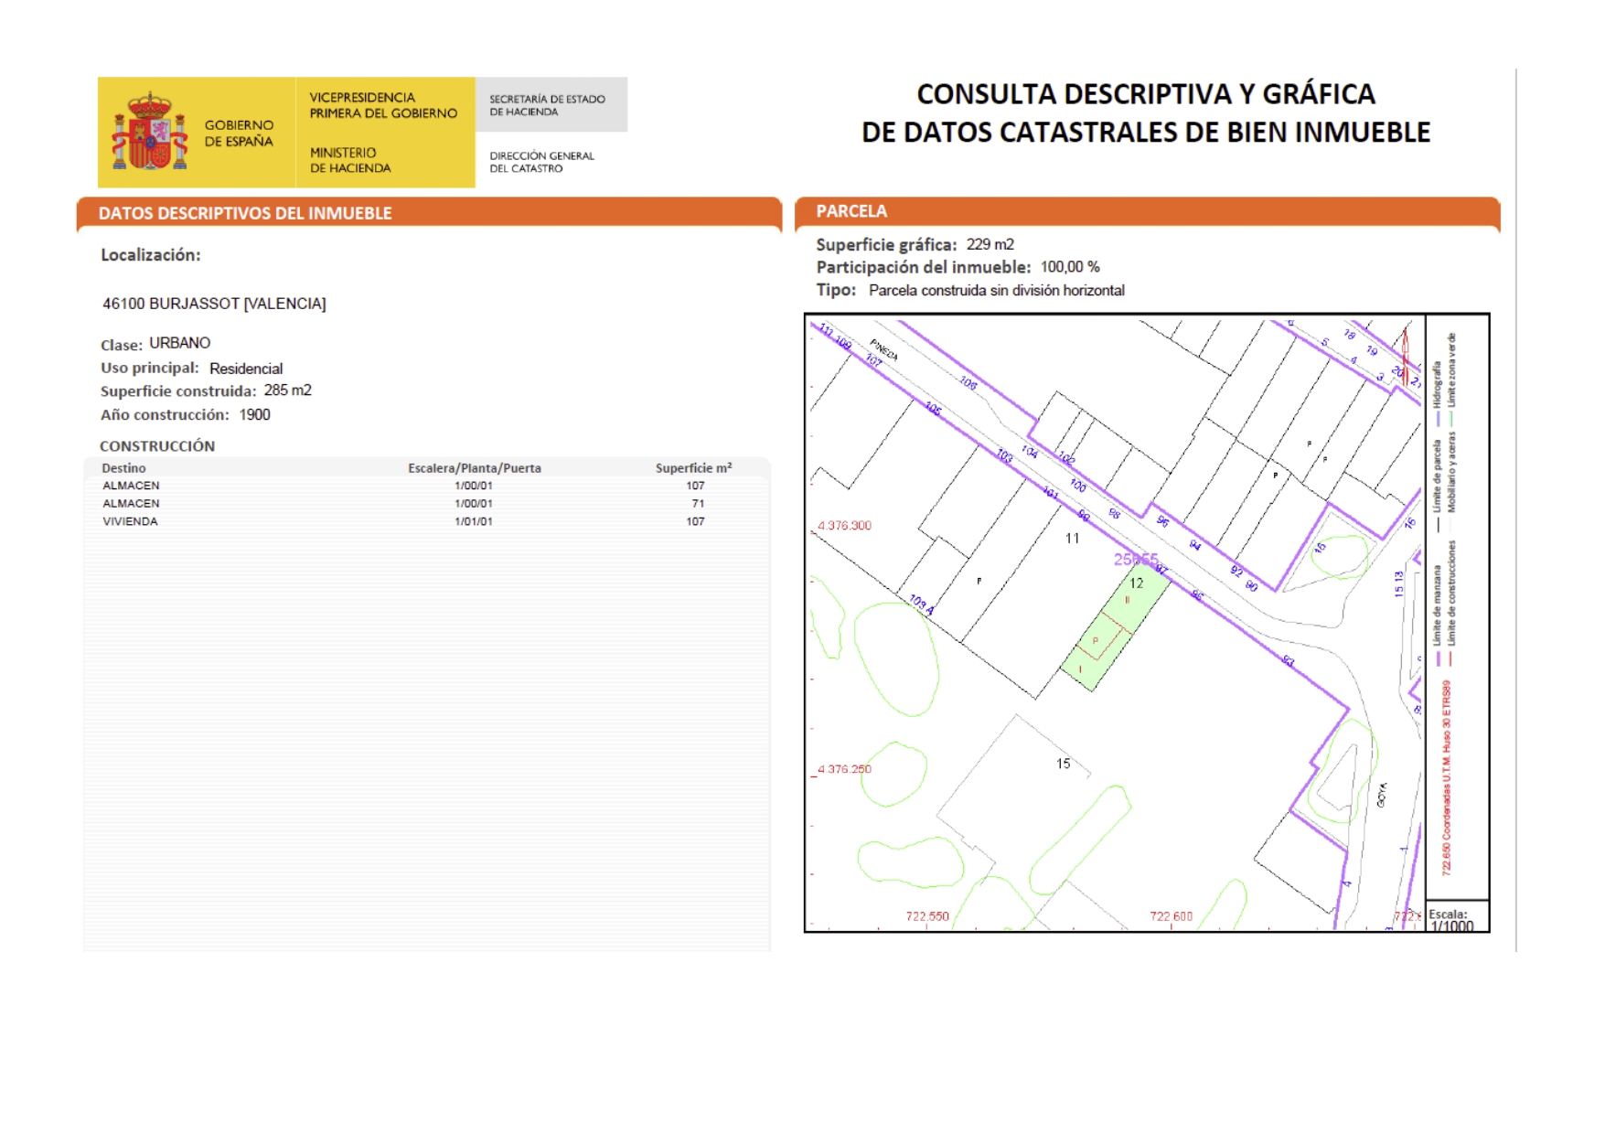Click the 4.376.300 coordinate label on map
This screenshot has height=1134, width=1605.
(x=844, y=526)
